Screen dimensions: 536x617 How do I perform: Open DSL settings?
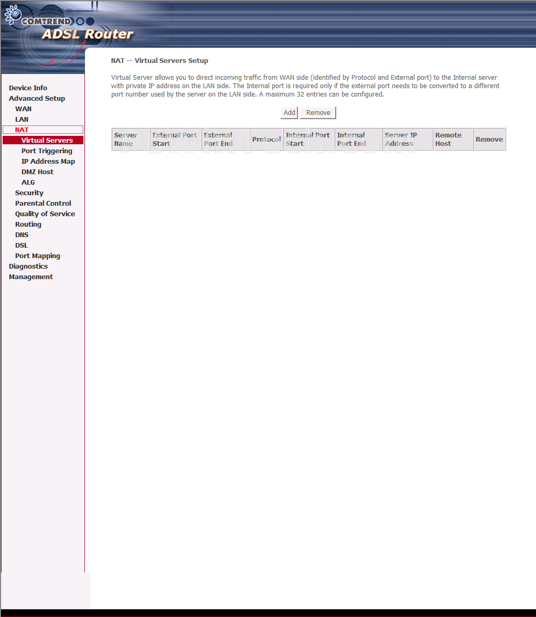(21, 245)
